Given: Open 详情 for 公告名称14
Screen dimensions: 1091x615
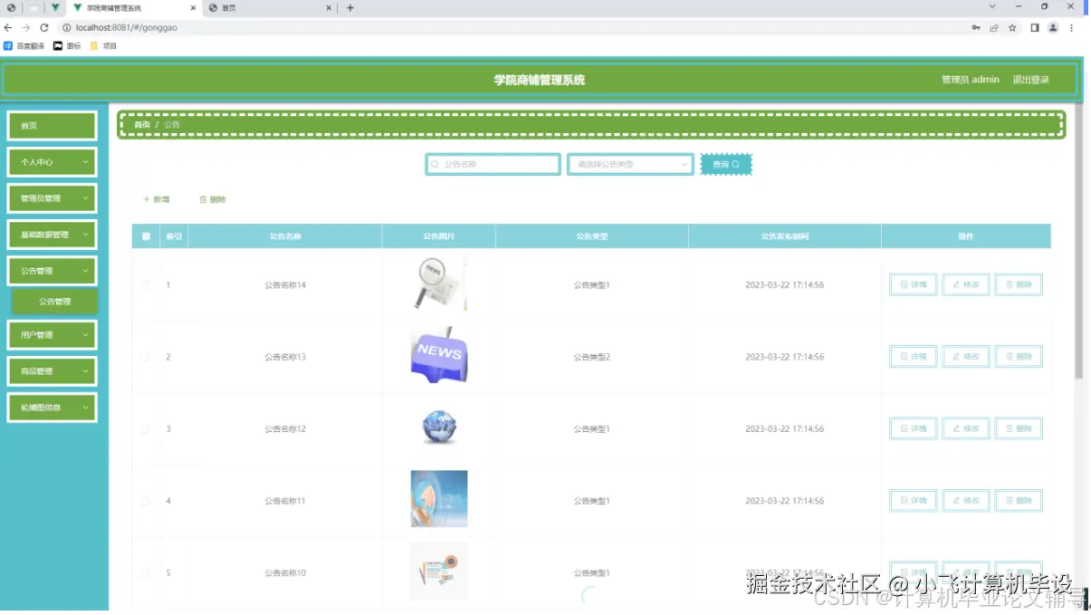Looking at the screenshot, I should click(x=914, y=285).
